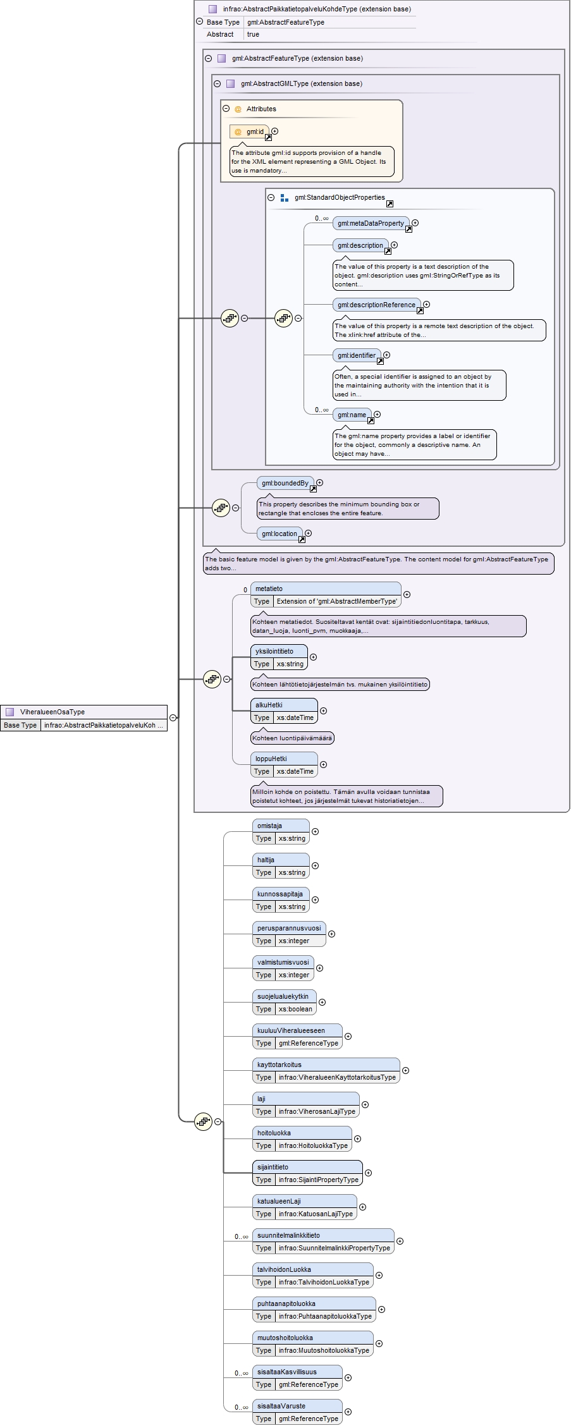The image size is (571, 1428).
Task: Select the sisaltaaKasvillisuus element
Action: pos(297,1378)
